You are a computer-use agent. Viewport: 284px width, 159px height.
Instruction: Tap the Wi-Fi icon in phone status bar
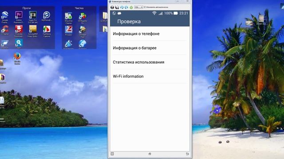154,13
